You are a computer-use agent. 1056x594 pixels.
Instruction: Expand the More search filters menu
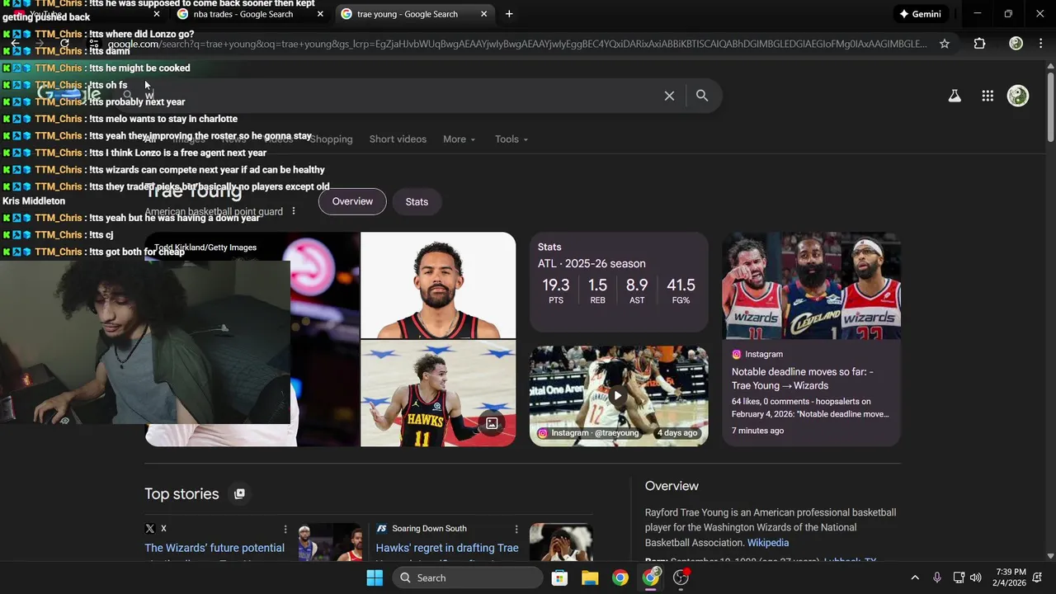point(459,139)
